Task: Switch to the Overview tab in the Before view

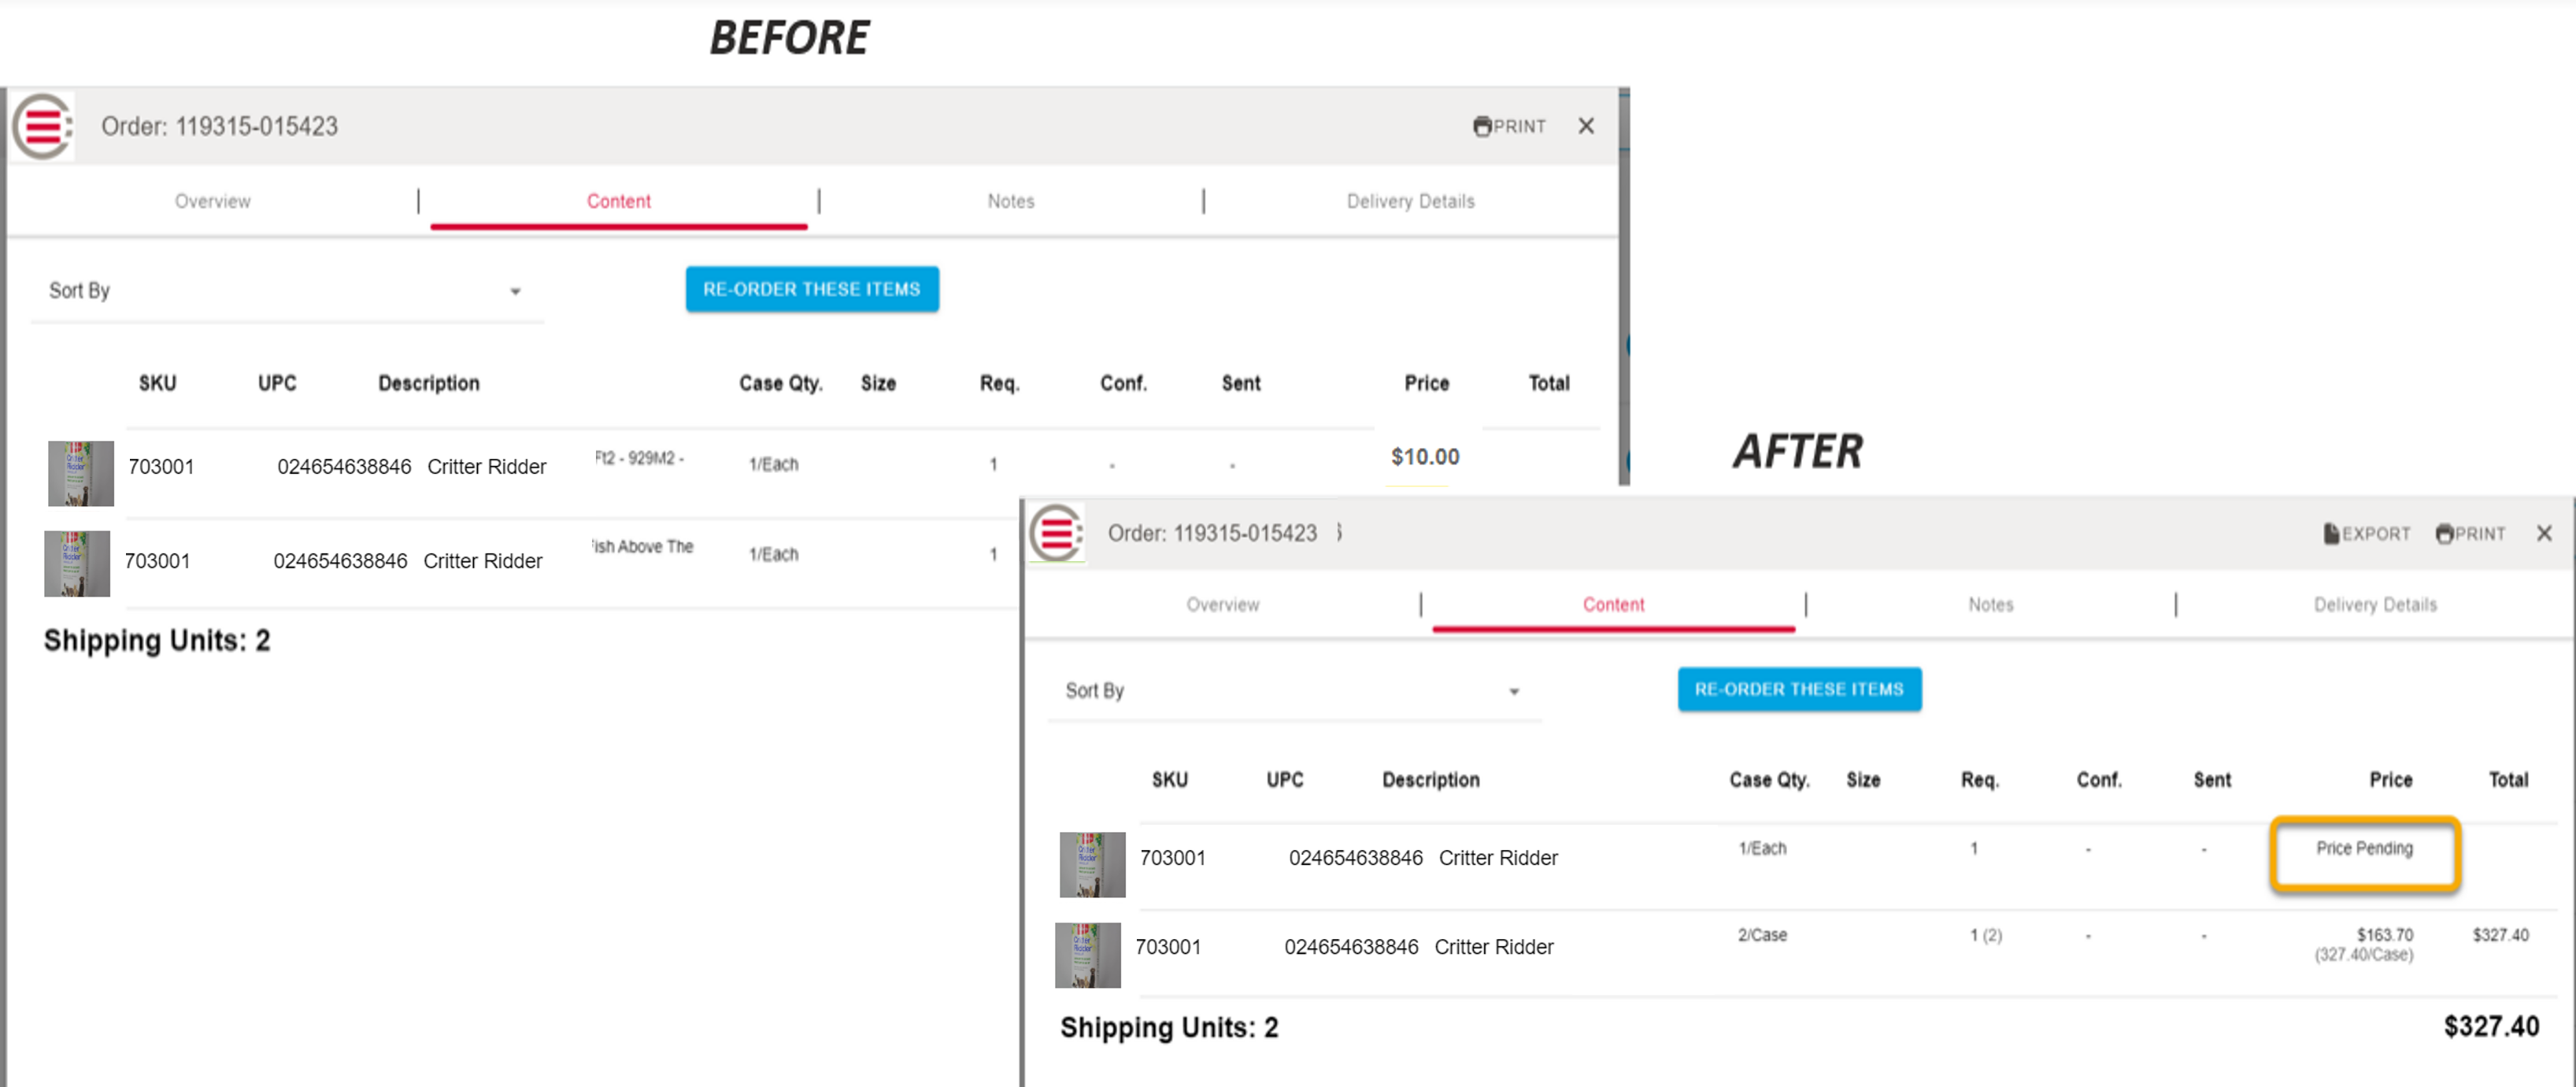Action: pyautogui.click(x=212, y=201)
